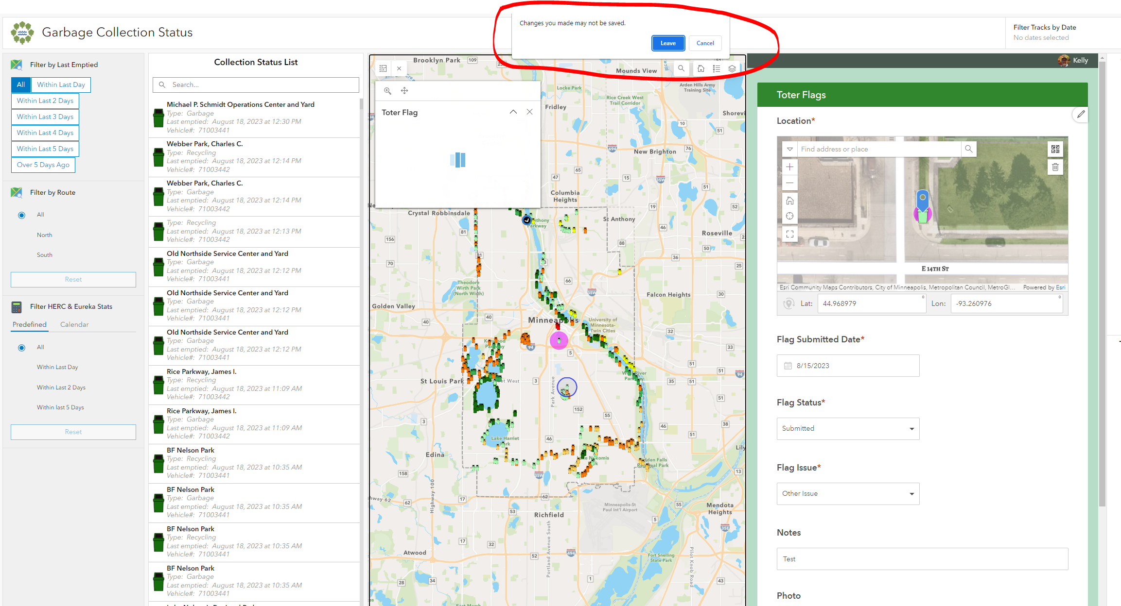This screenshot has width=1121, height=606.
Task: Toggle the Within Last Day emptied filter
Action: point(60,84)
